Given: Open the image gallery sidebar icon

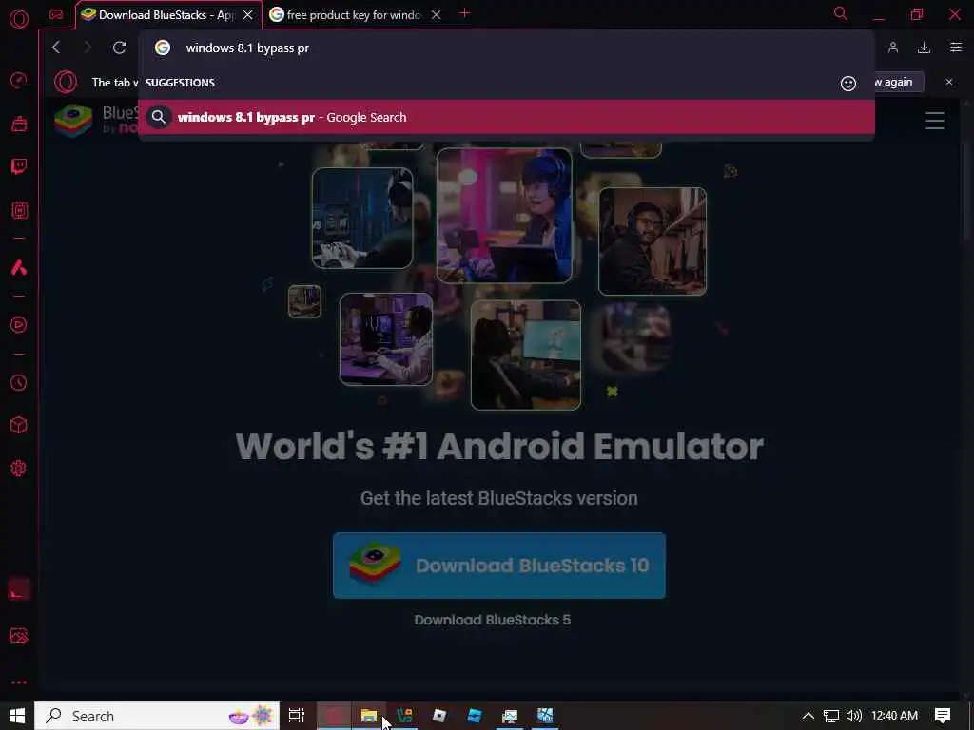Looking at the screenshot, I should coord(19,636).
